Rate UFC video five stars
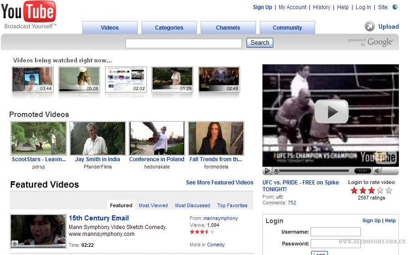Screen dimensions: 408x255 click(389, 191)
